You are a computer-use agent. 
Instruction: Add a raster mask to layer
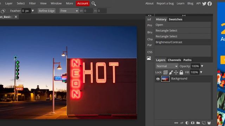(x=193, y=123)
